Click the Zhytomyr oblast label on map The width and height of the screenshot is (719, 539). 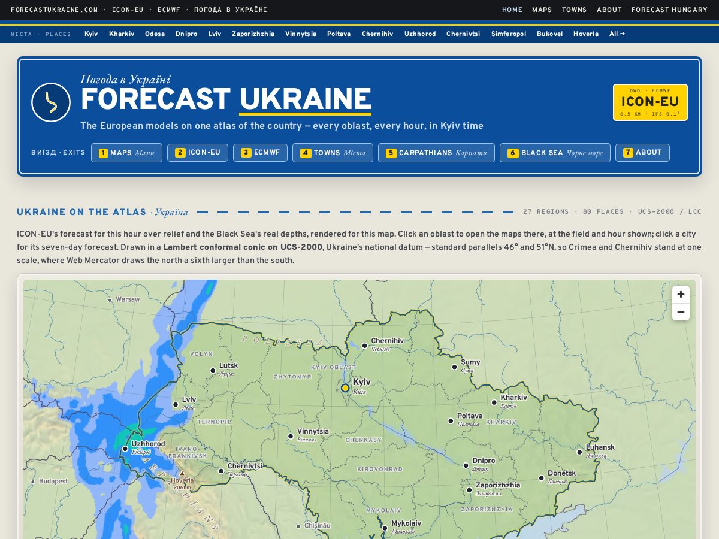point(292,377)
